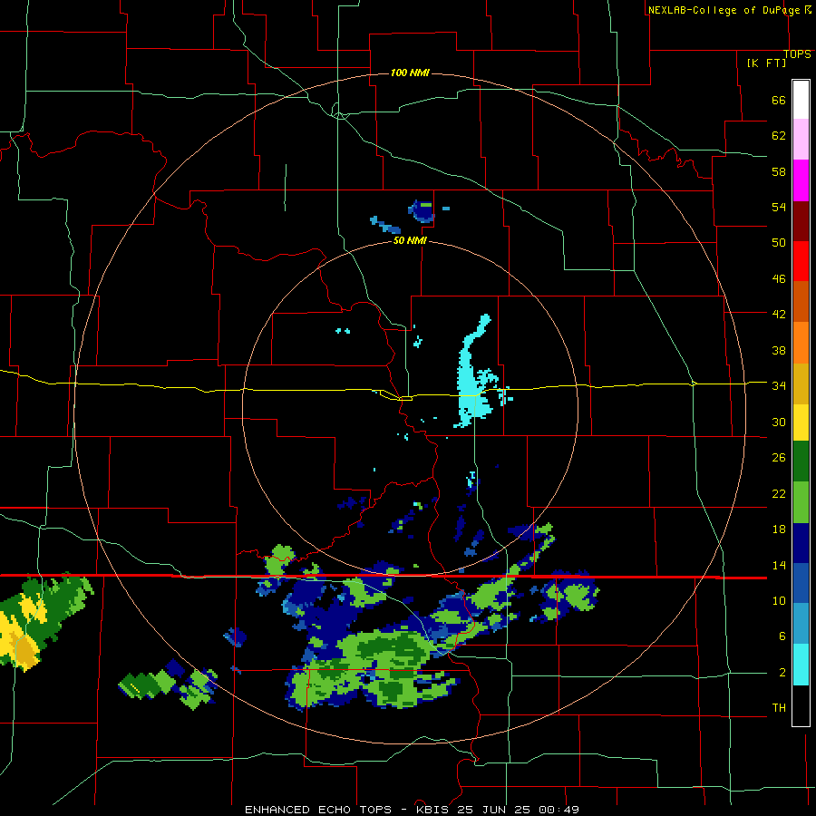
Task: Select the TH legend label
Action: coord(779,708)
